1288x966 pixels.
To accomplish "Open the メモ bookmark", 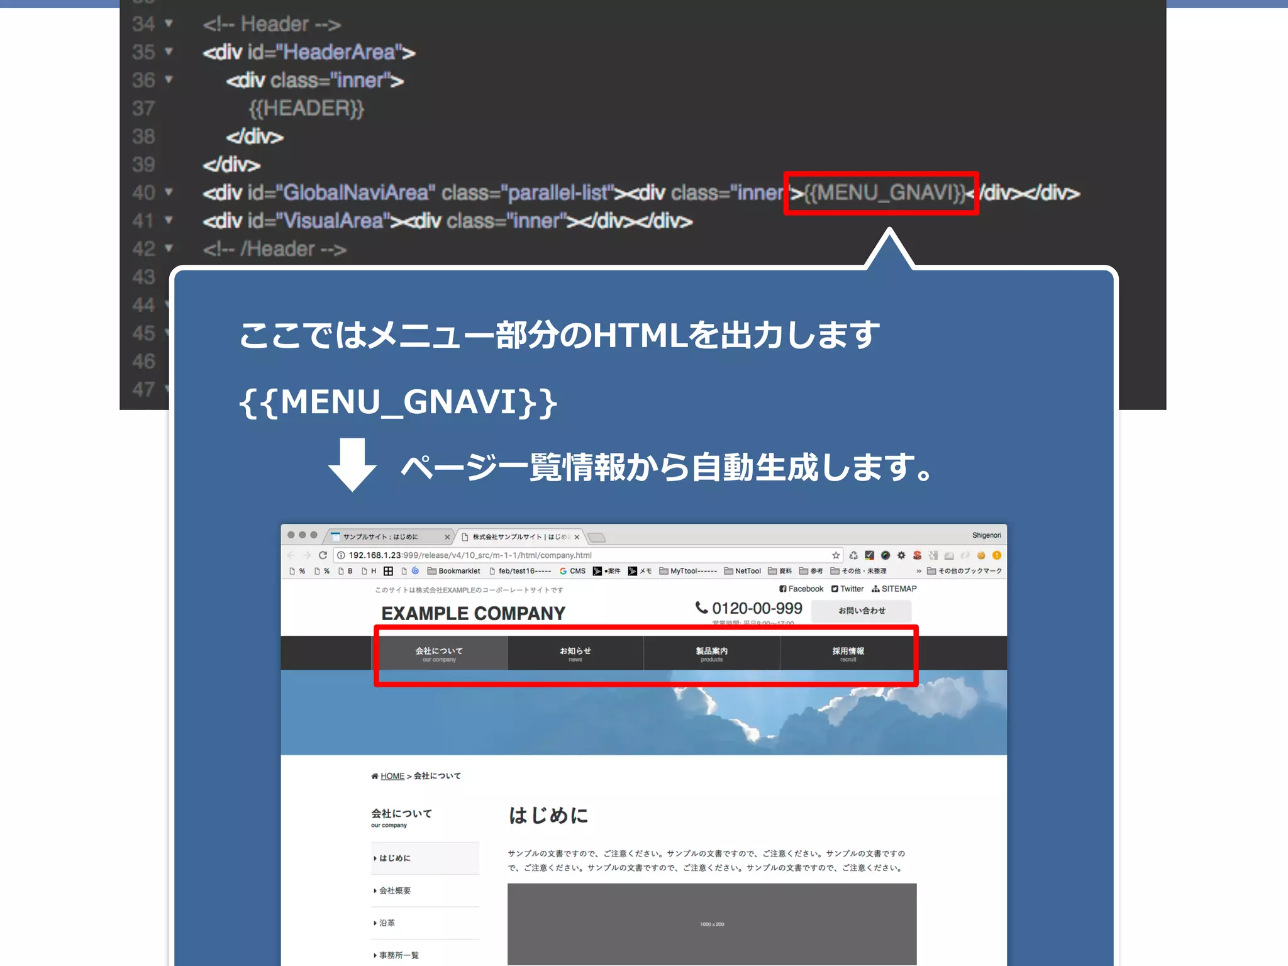I will click(640, 571).
